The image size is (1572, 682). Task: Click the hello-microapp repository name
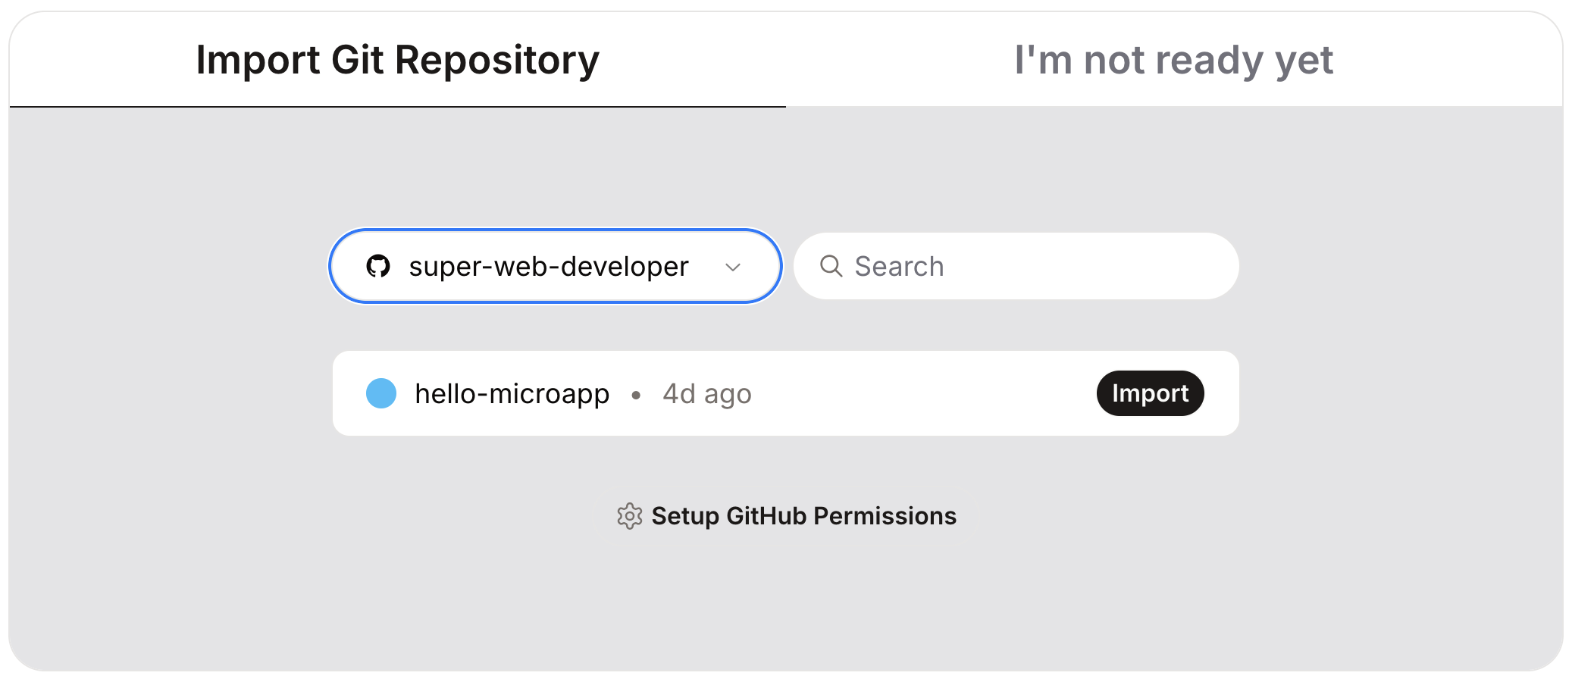point(512,393)
